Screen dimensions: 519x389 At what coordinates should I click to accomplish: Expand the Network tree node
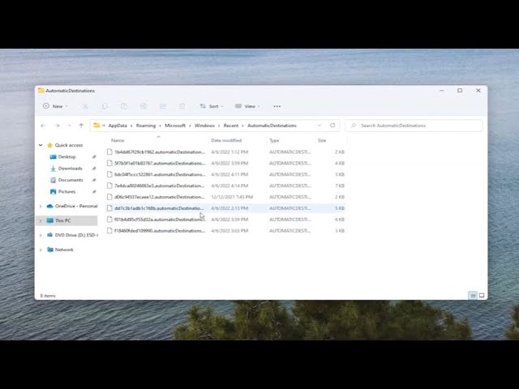41,250
